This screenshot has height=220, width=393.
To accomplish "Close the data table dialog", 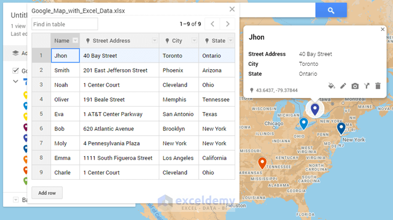I will [232, 9].
